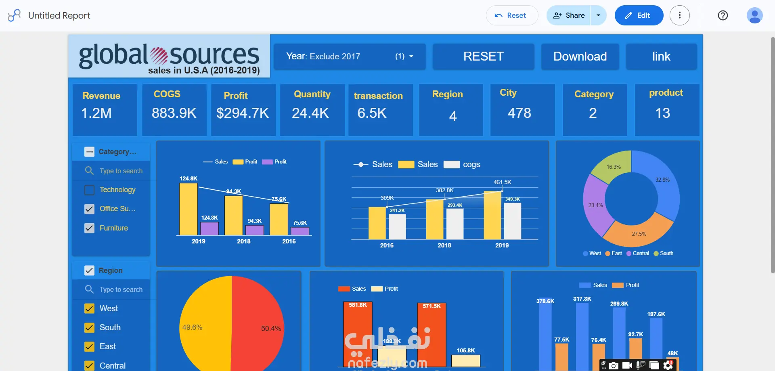Click the link button
Viewport: 775px width, 371px height.
pyautogui.click(x=661, y=57)
